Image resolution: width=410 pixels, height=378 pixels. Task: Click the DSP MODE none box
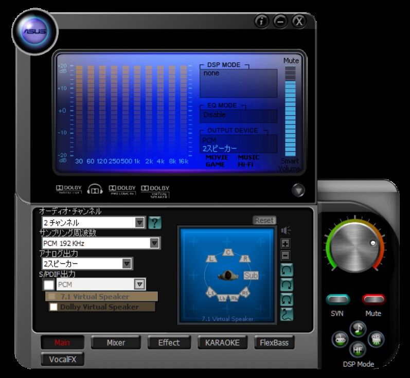click(x=238, y=83)
